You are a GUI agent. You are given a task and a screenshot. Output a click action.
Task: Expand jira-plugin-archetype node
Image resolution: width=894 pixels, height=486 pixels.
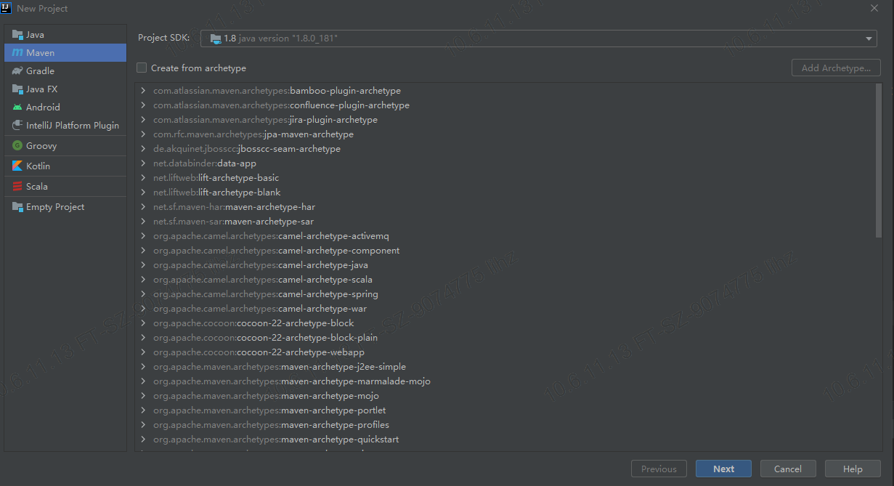click(x=144, y=120)
